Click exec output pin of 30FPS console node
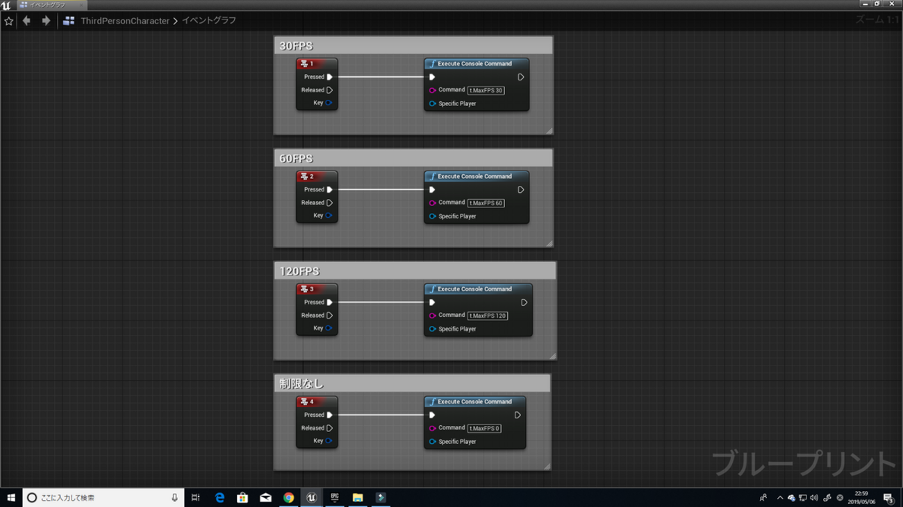903x507 pixels. click(x=521, y=77)
